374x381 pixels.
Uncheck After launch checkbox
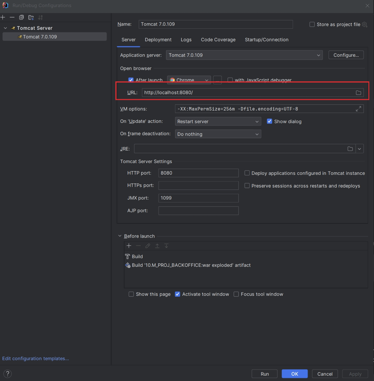[x=131, y=80]
